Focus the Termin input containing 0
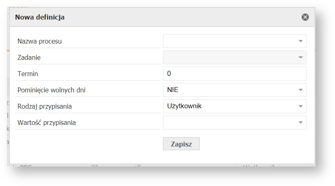Viewport: 335px width, 186px height. [234, 74]
